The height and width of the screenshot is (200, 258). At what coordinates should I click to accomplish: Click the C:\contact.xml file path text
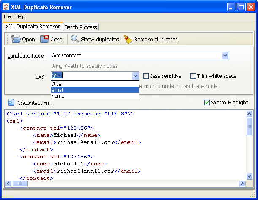34,103
